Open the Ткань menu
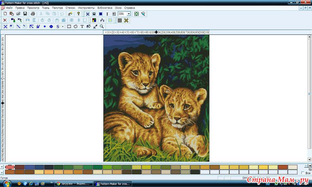The image size is (312, 187). pos(46,8)
